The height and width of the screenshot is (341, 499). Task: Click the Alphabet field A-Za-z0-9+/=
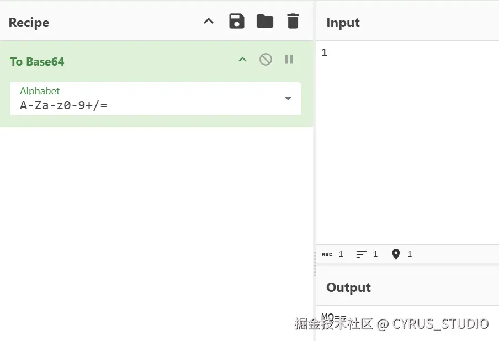point(155,99)
